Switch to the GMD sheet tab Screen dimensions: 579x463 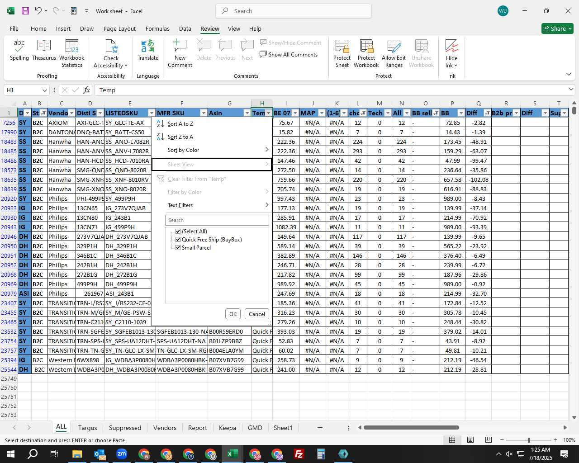tap(255, 428)
